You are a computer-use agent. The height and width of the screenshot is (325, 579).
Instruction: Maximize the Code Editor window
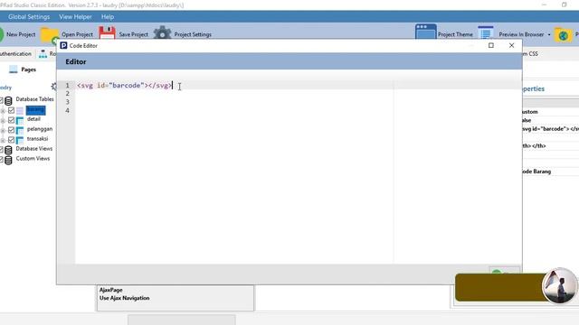[490, 45]
